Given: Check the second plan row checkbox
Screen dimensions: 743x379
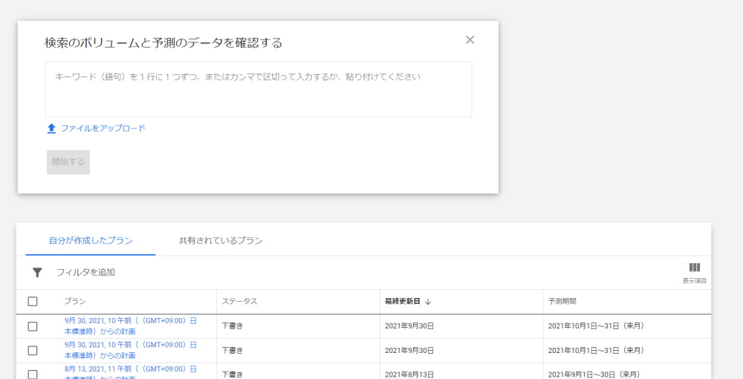Looking at the screenshot, I should (x=33, y=350).
